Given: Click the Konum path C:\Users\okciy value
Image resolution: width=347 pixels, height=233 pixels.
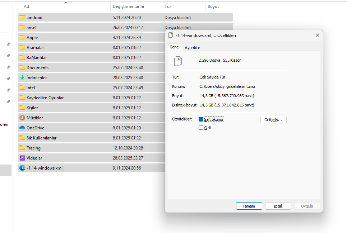Looking at the screenshot, I should [227, 86].
